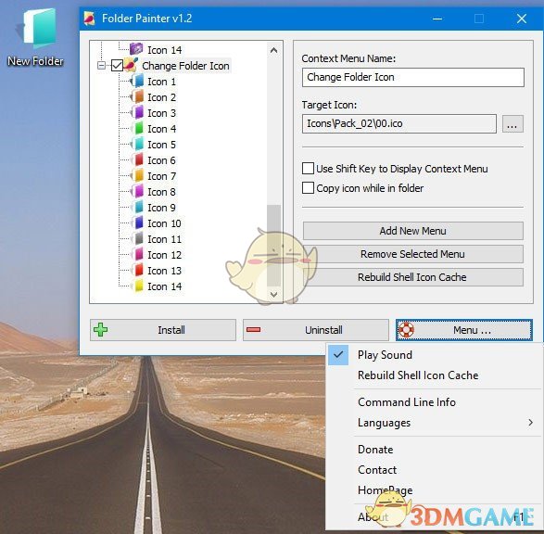Click the Folder Painter title bar app icon
Image resolution: width=544 pixels, height=534 pixels.
tap(90, 19)
